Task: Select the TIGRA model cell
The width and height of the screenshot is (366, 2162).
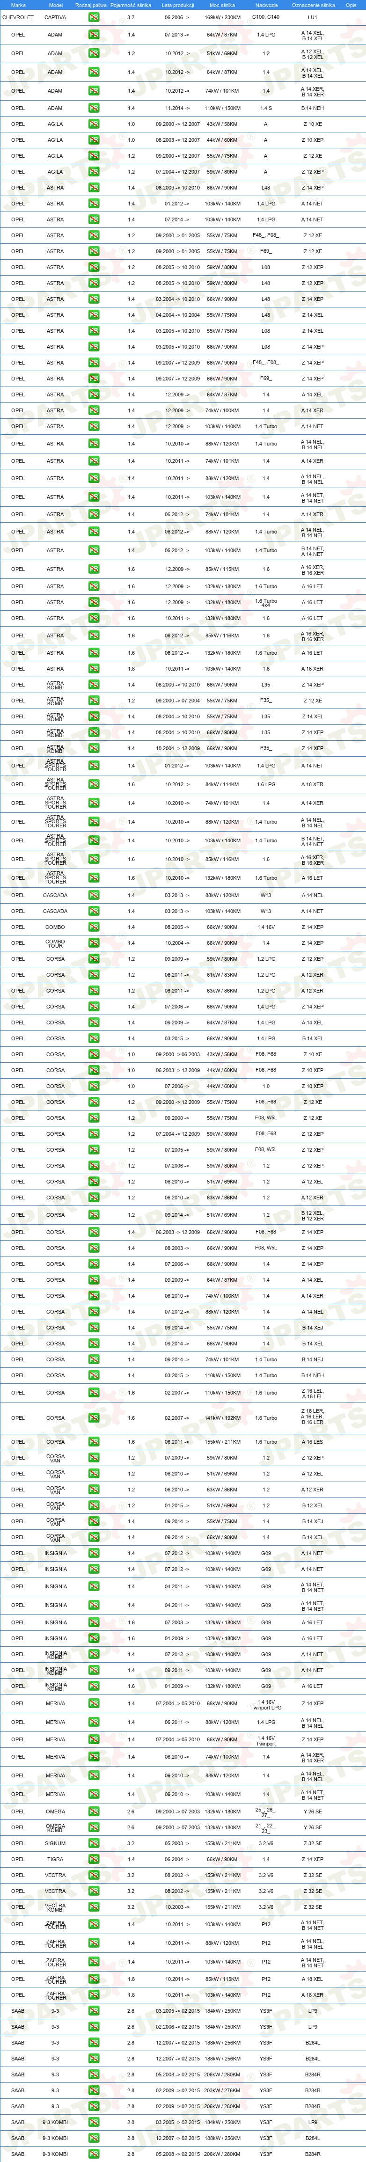Action: coord(55,1860)
